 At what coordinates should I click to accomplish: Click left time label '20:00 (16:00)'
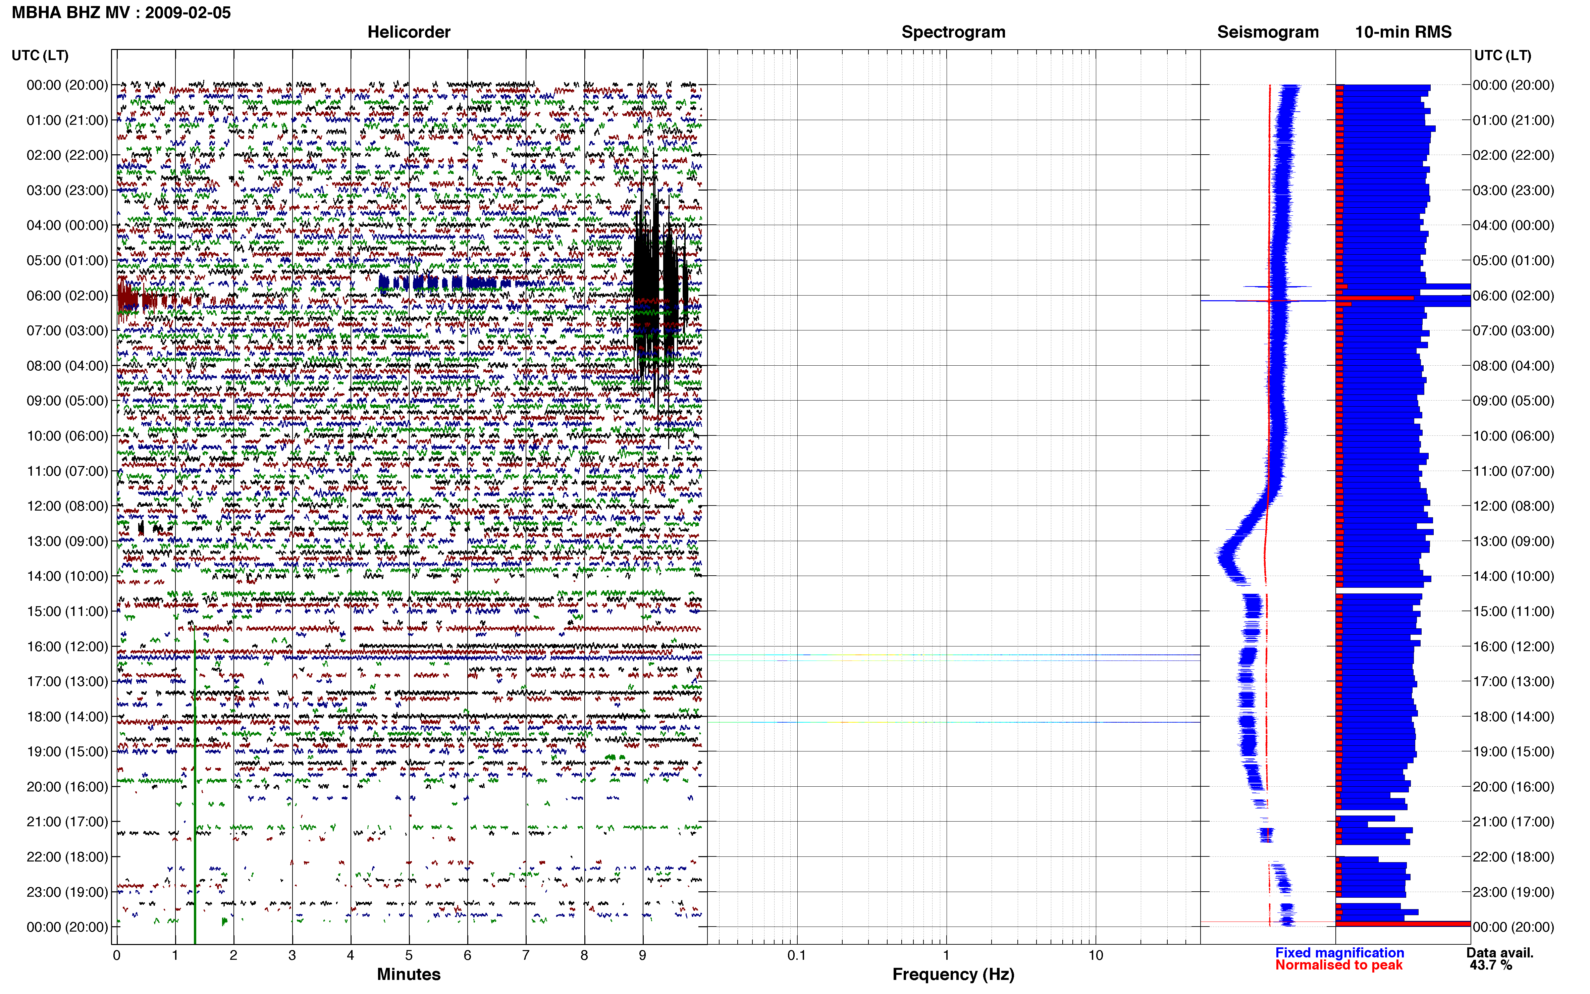click(67, 787)
